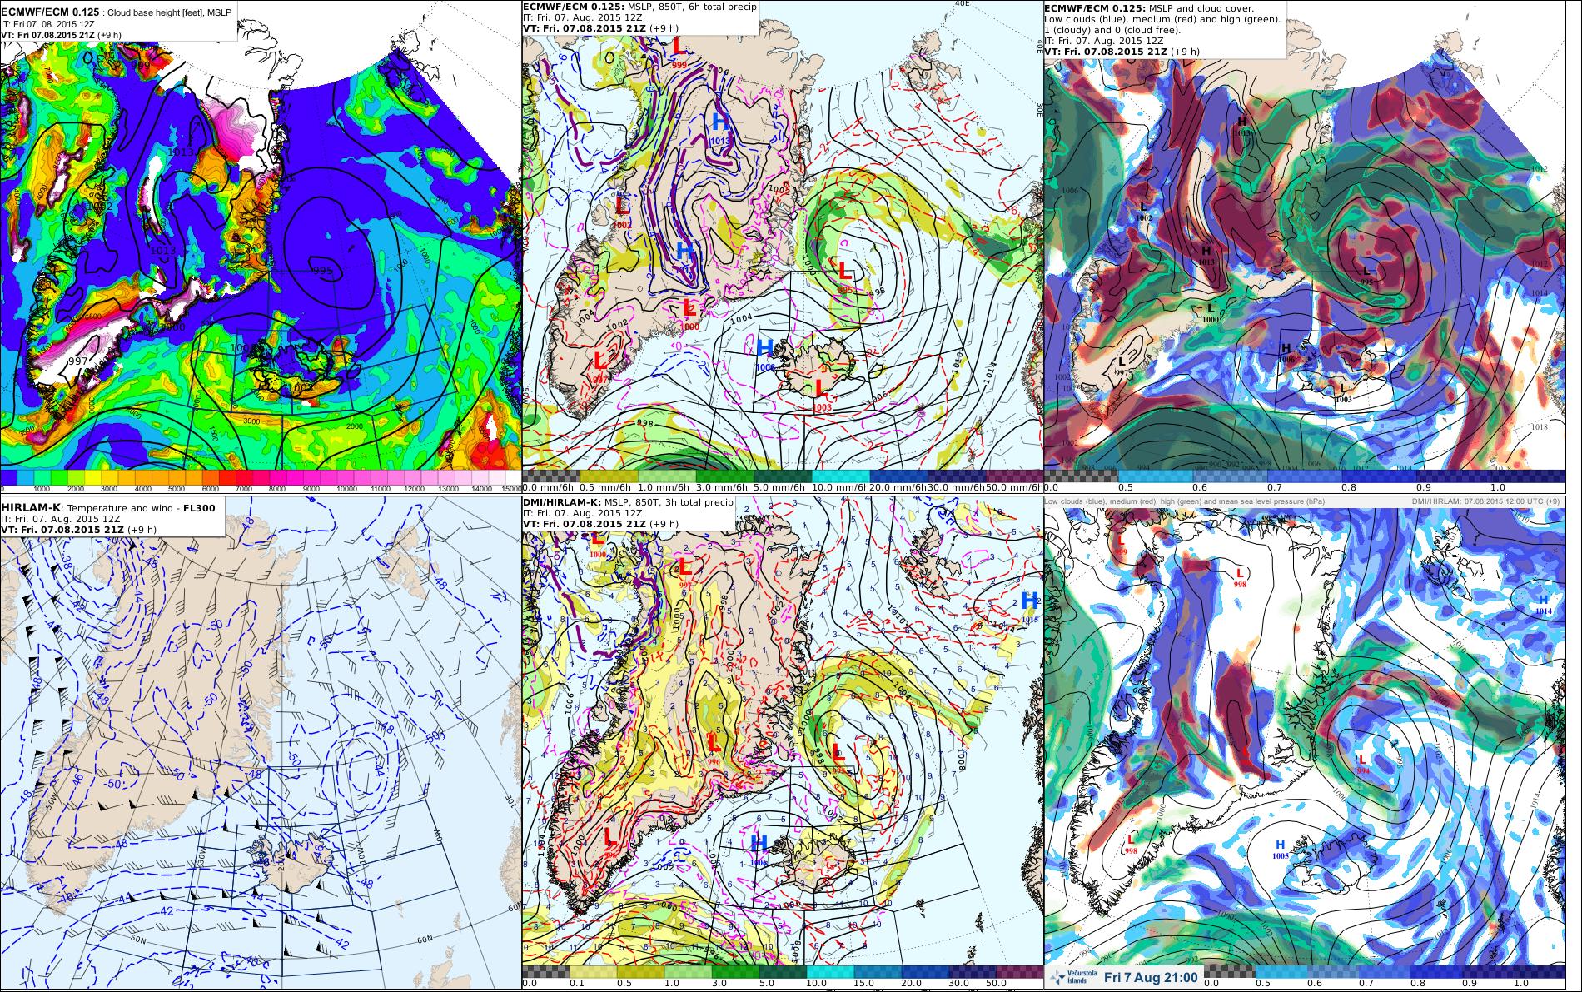
Task: Select the yellow '0.5 mm/6h' legend swatch
Action: (607, 475)
